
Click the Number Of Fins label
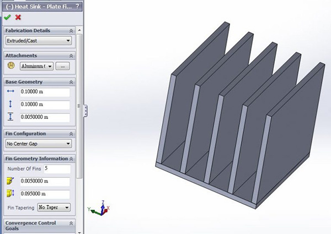click(24, 168)
